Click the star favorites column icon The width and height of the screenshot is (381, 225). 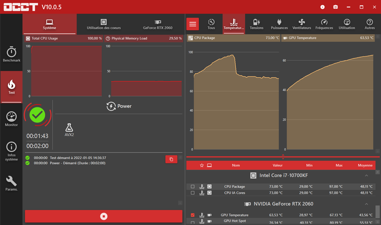tap(202, 165)
